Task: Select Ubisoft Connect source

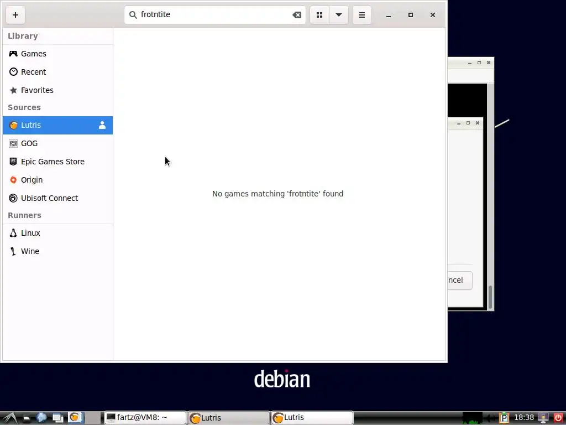Action: (57, 198)
